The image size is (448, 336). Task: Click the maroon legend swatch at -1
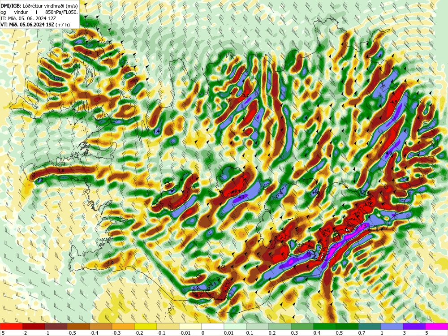point(56,326)
